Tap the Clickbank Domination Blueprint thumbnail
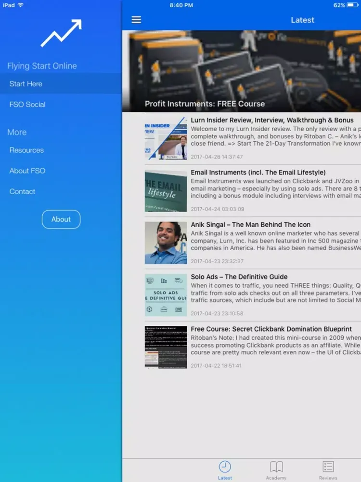 [166, 348]
